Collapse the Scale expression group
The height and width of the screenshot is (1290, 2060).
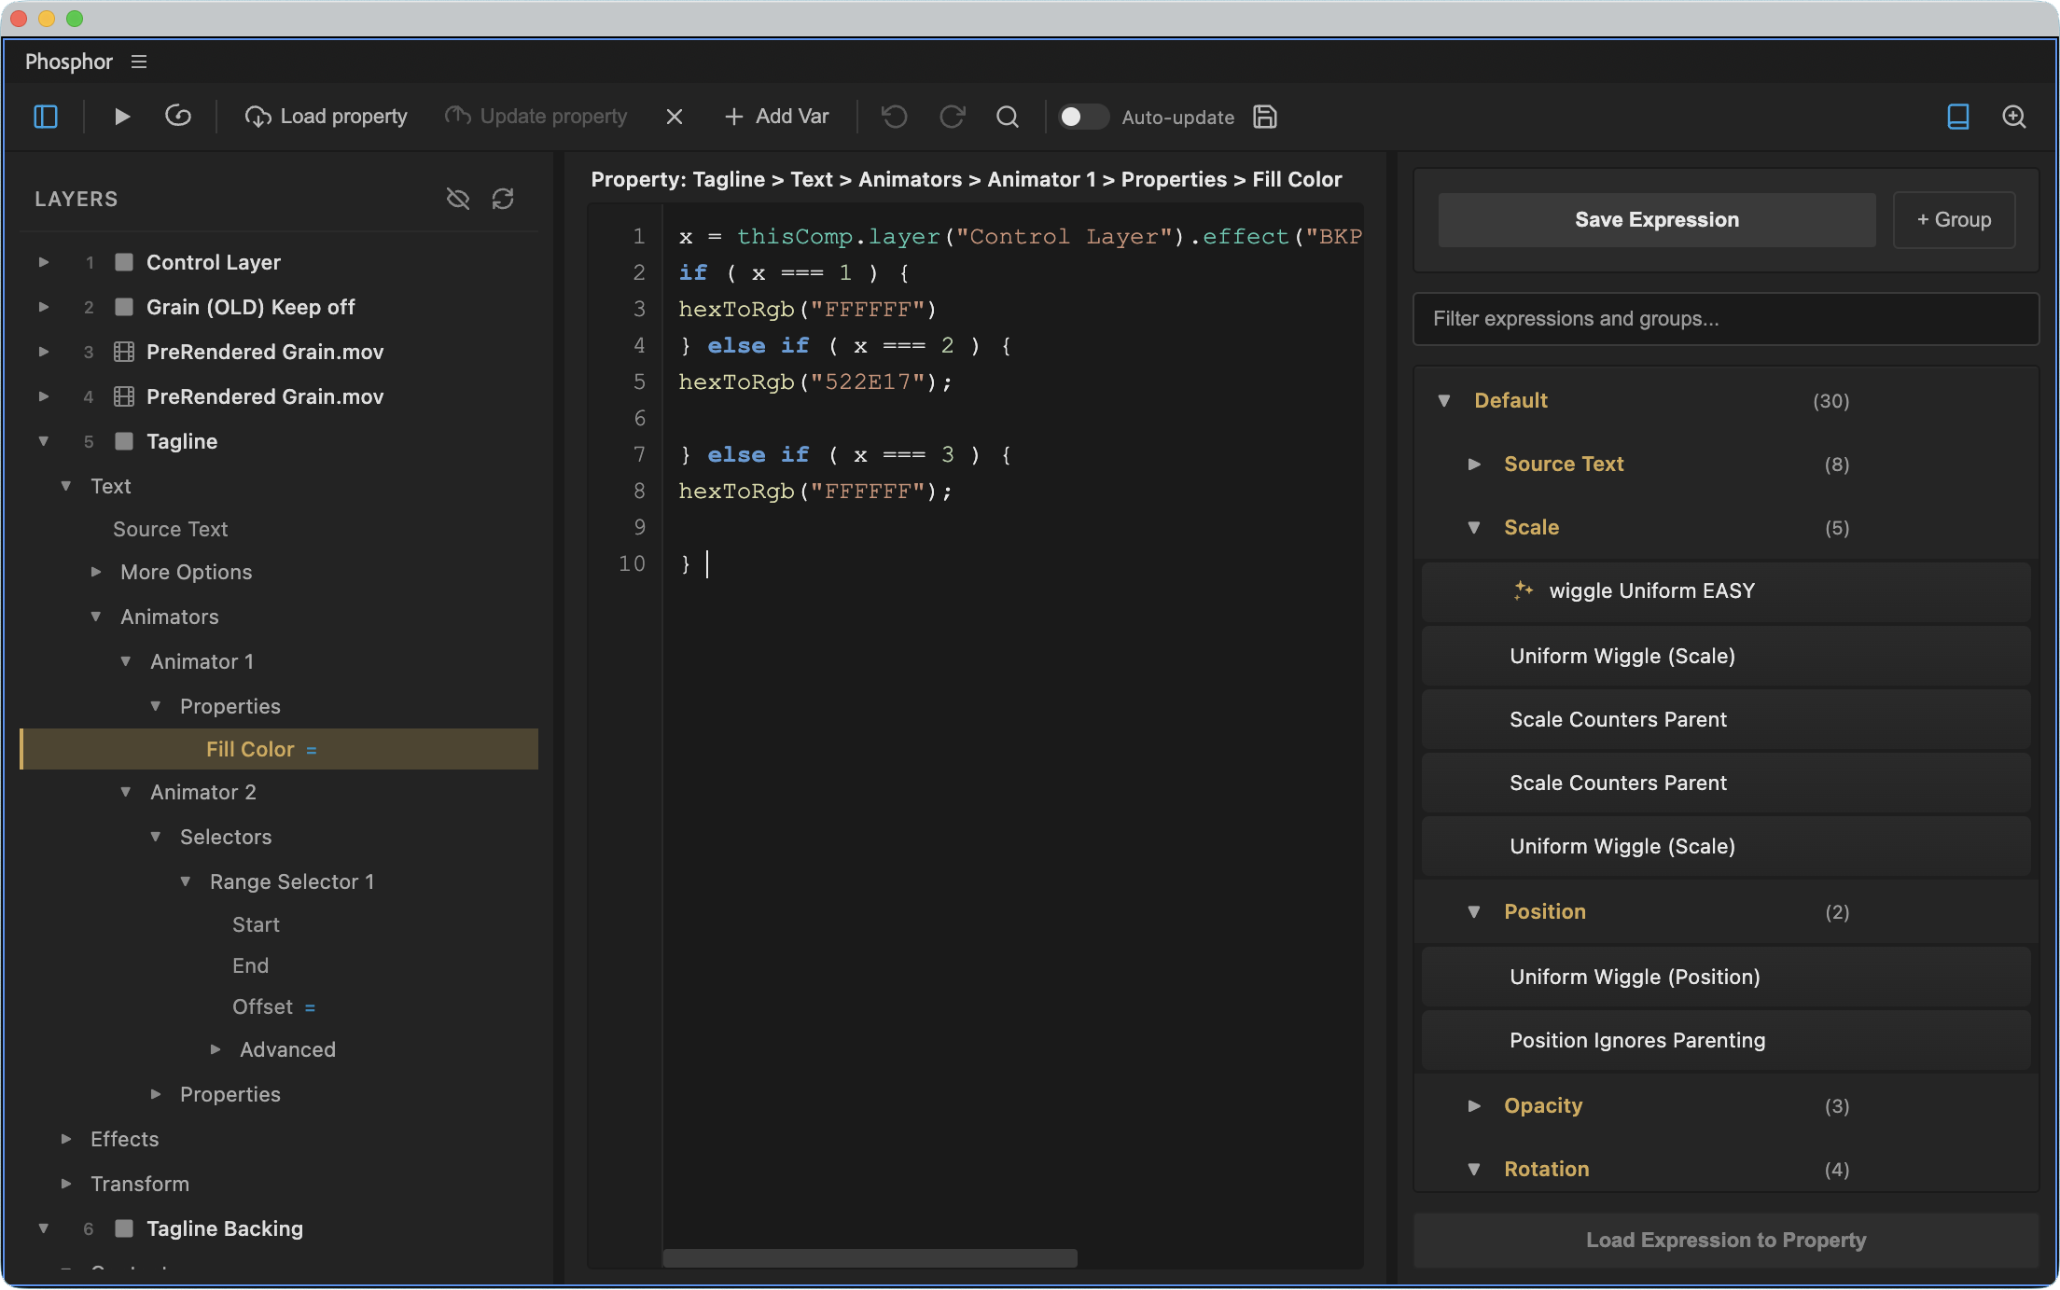[x=1474, y=527]
